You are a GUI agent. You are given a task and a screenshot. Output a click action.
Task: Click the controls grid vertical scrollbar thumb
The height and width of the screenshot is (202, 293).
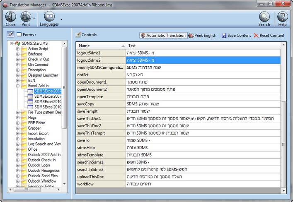pos(283,144)
